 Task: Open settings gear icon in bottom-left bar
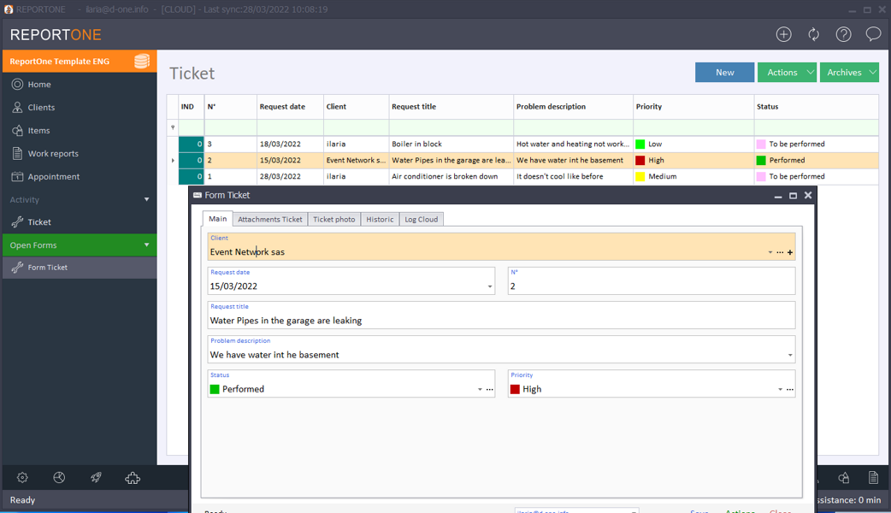pos(22,478)
